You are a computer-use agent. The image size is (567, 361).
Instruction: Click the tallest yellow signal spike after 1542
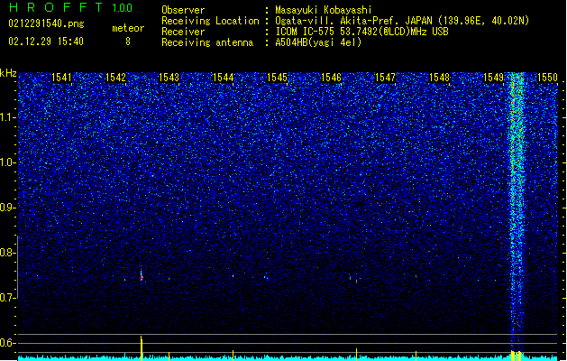pos(142,348)
